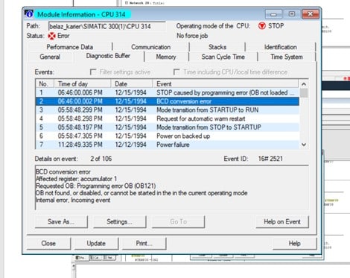Click the 2 of 106 event counter

(101, 159)
